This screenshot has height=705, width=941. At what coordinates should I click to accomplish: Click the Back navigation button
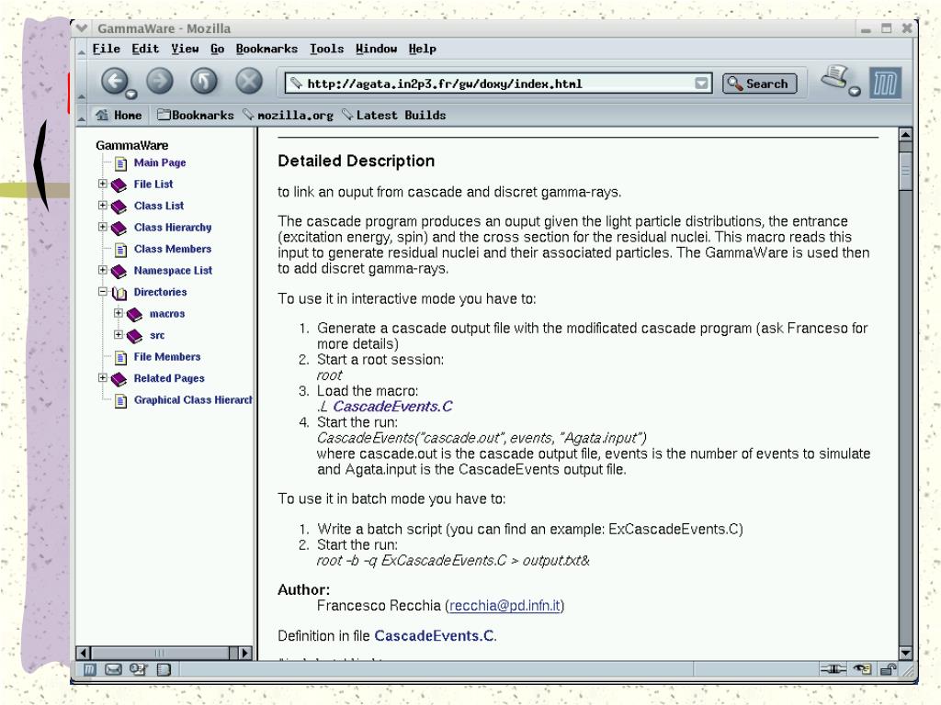click(x=115, y=81)
